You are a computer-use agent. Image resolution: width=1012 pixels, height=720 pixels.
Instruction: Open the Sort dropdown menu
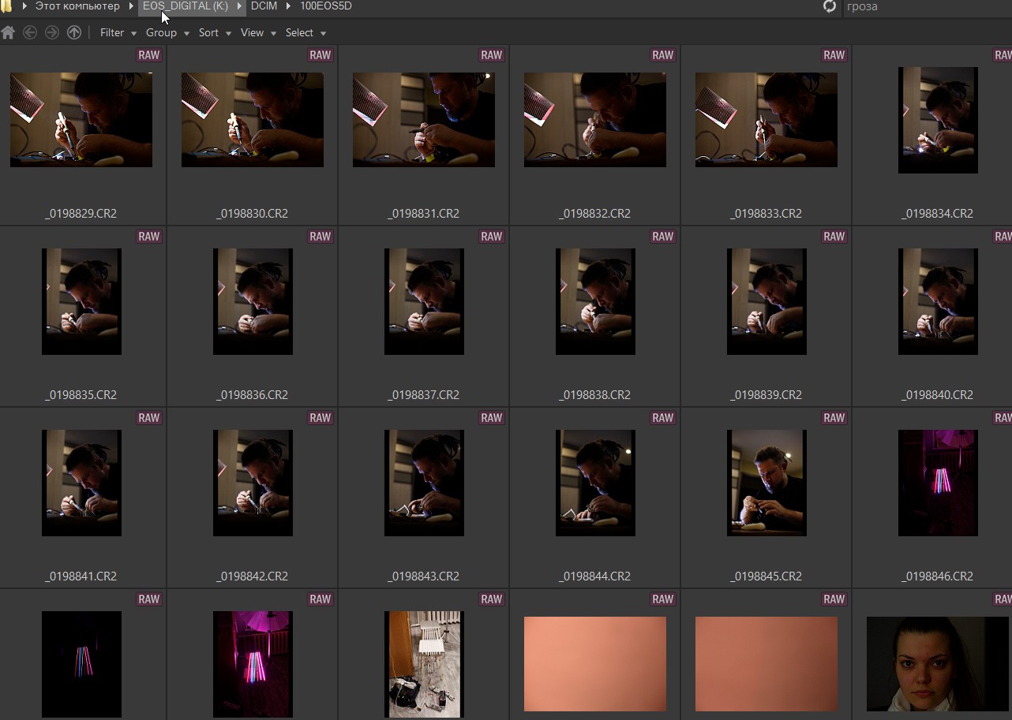coord(215,32)
